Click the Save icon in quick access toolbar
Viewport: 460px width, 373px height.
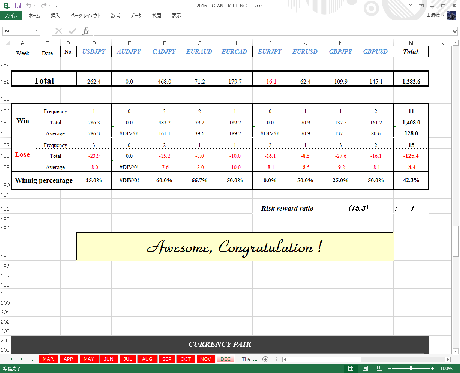[x=18, y=6]
